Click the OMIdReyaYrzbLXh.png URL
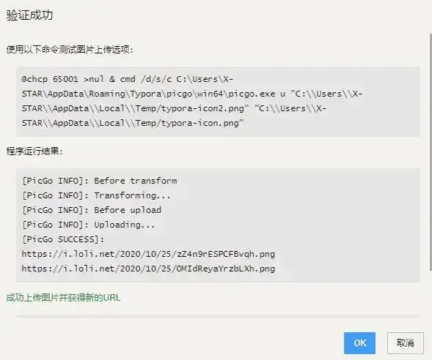 click(x=148, y=269)
